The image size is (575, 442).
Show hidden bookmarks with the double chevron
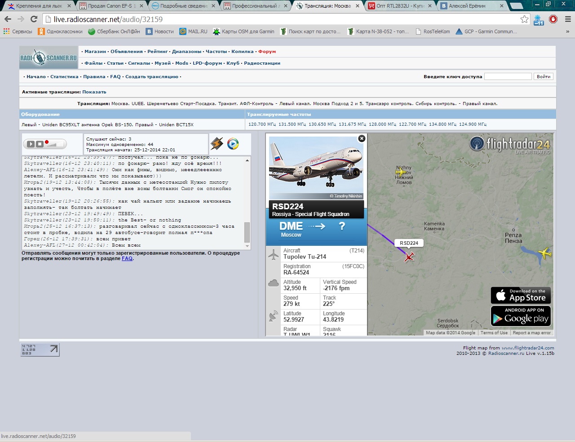567,31
